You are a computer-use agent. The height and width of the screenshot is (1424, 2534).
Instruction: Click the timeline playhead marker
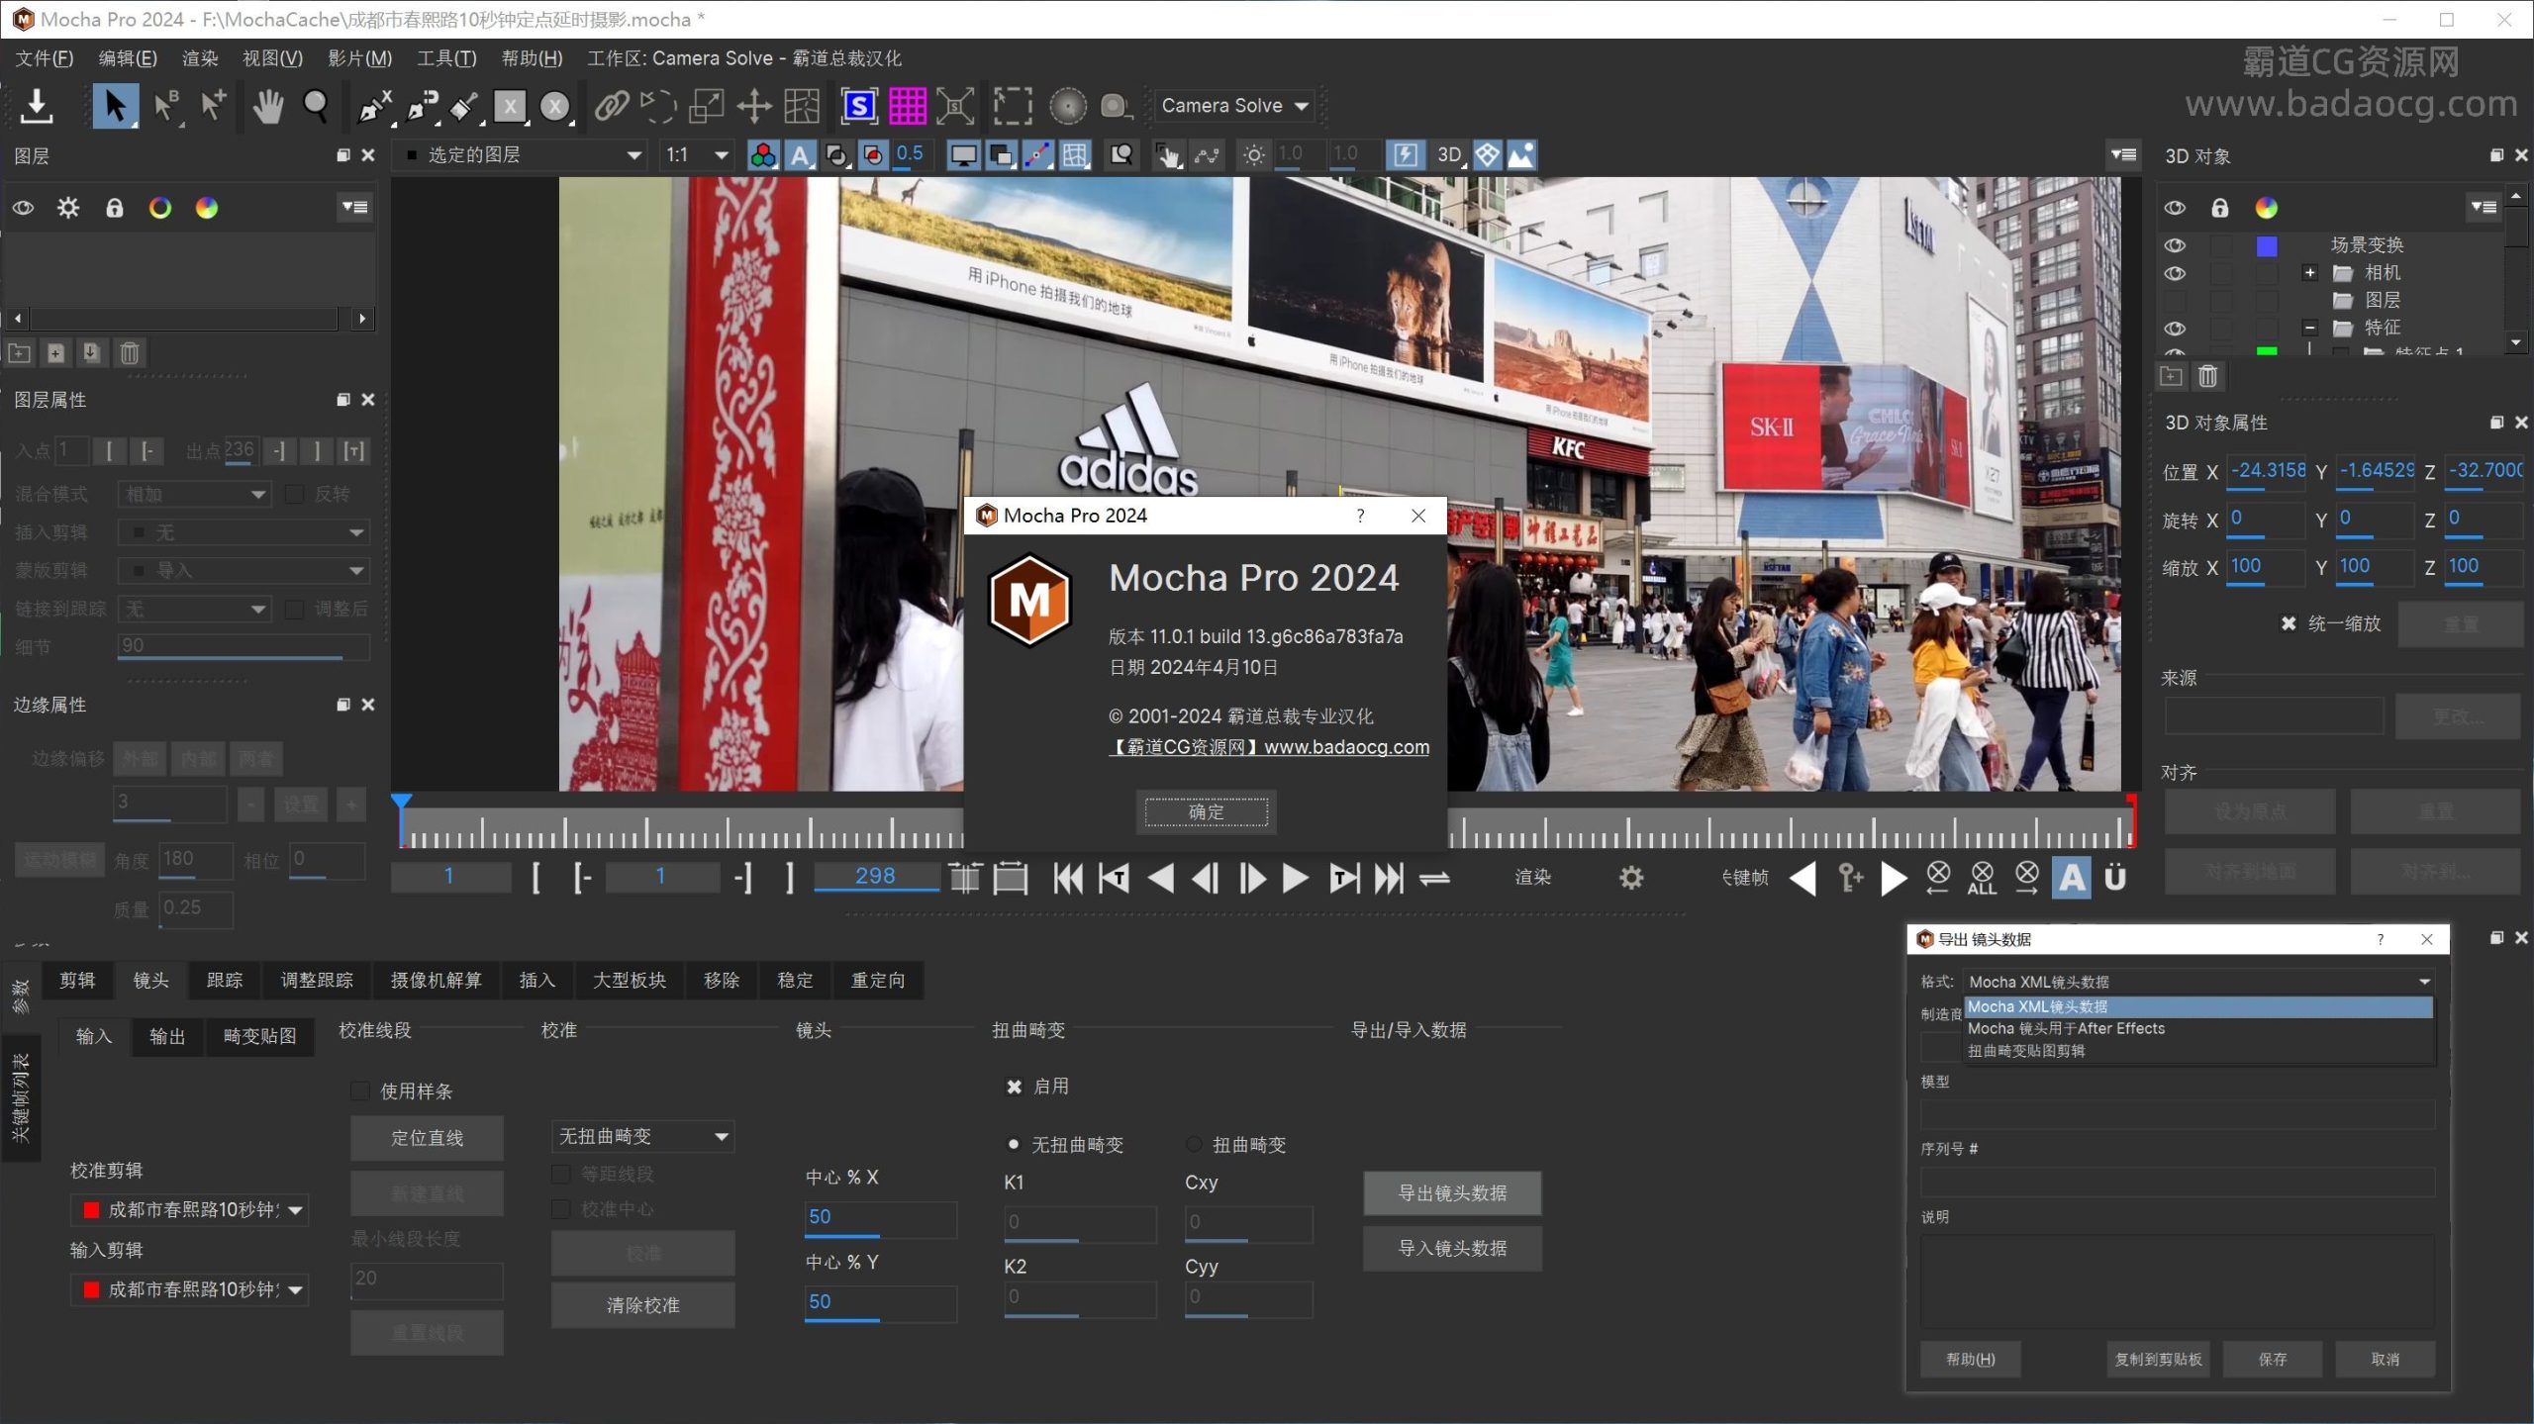[401, 802]
